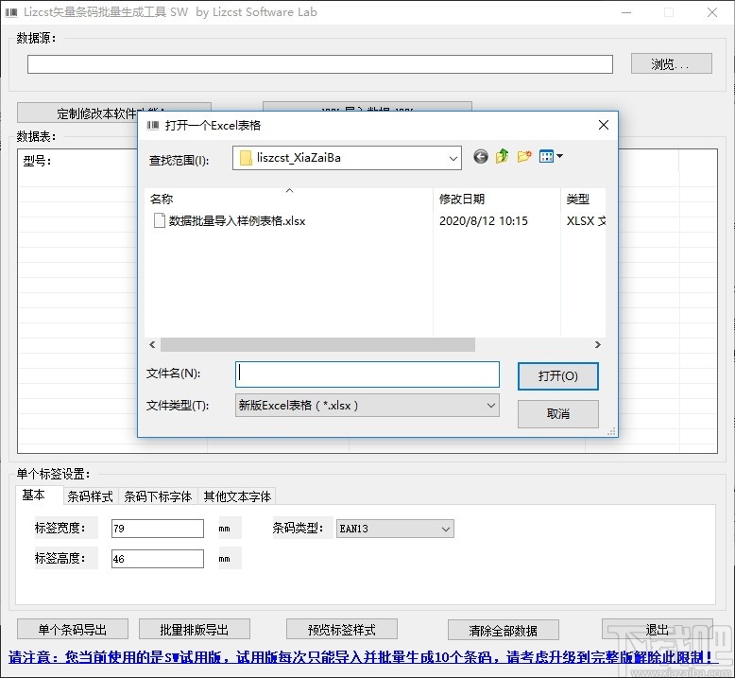
Task: Click the 型号 column header in data table
Action: coord(37,161)
